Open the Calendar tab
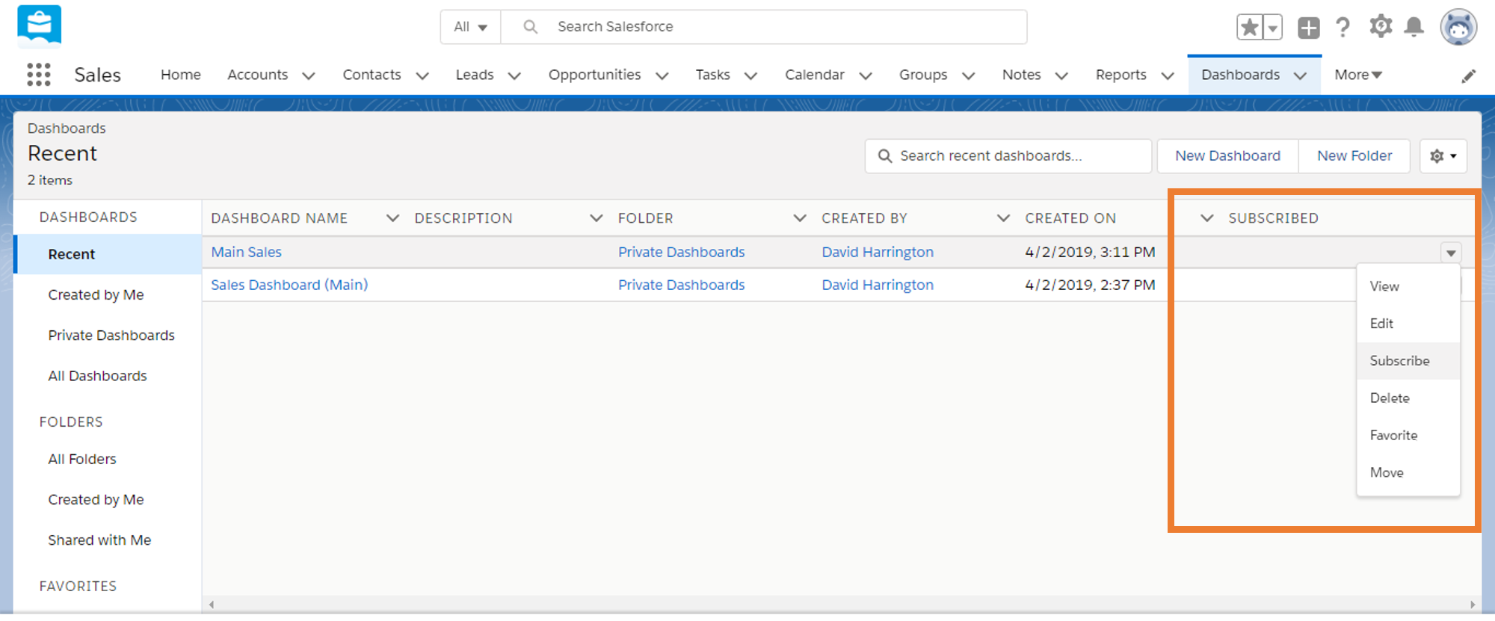 click(x=815, y=75)
